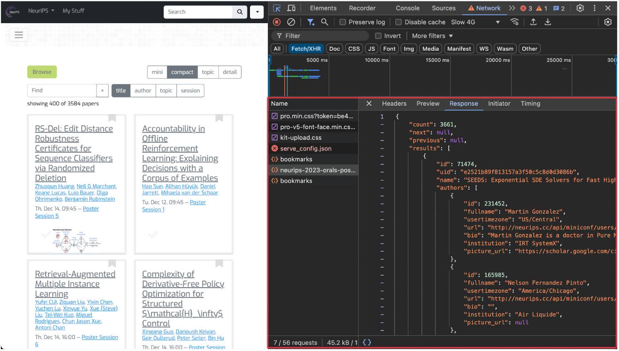This screenshot has height=351, width=619.
Task: Toggle the WS filter
Action: pyautogui.click(x=485, y=49)
